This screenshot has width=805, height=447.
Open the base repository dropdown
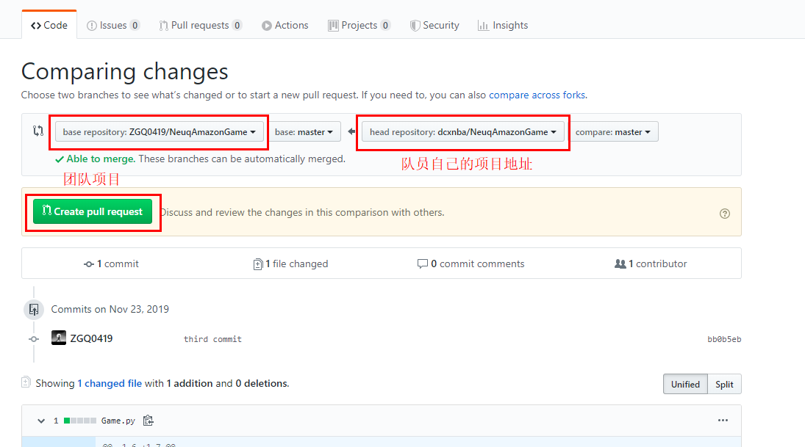pyautogui.click(x=159, y=131)
